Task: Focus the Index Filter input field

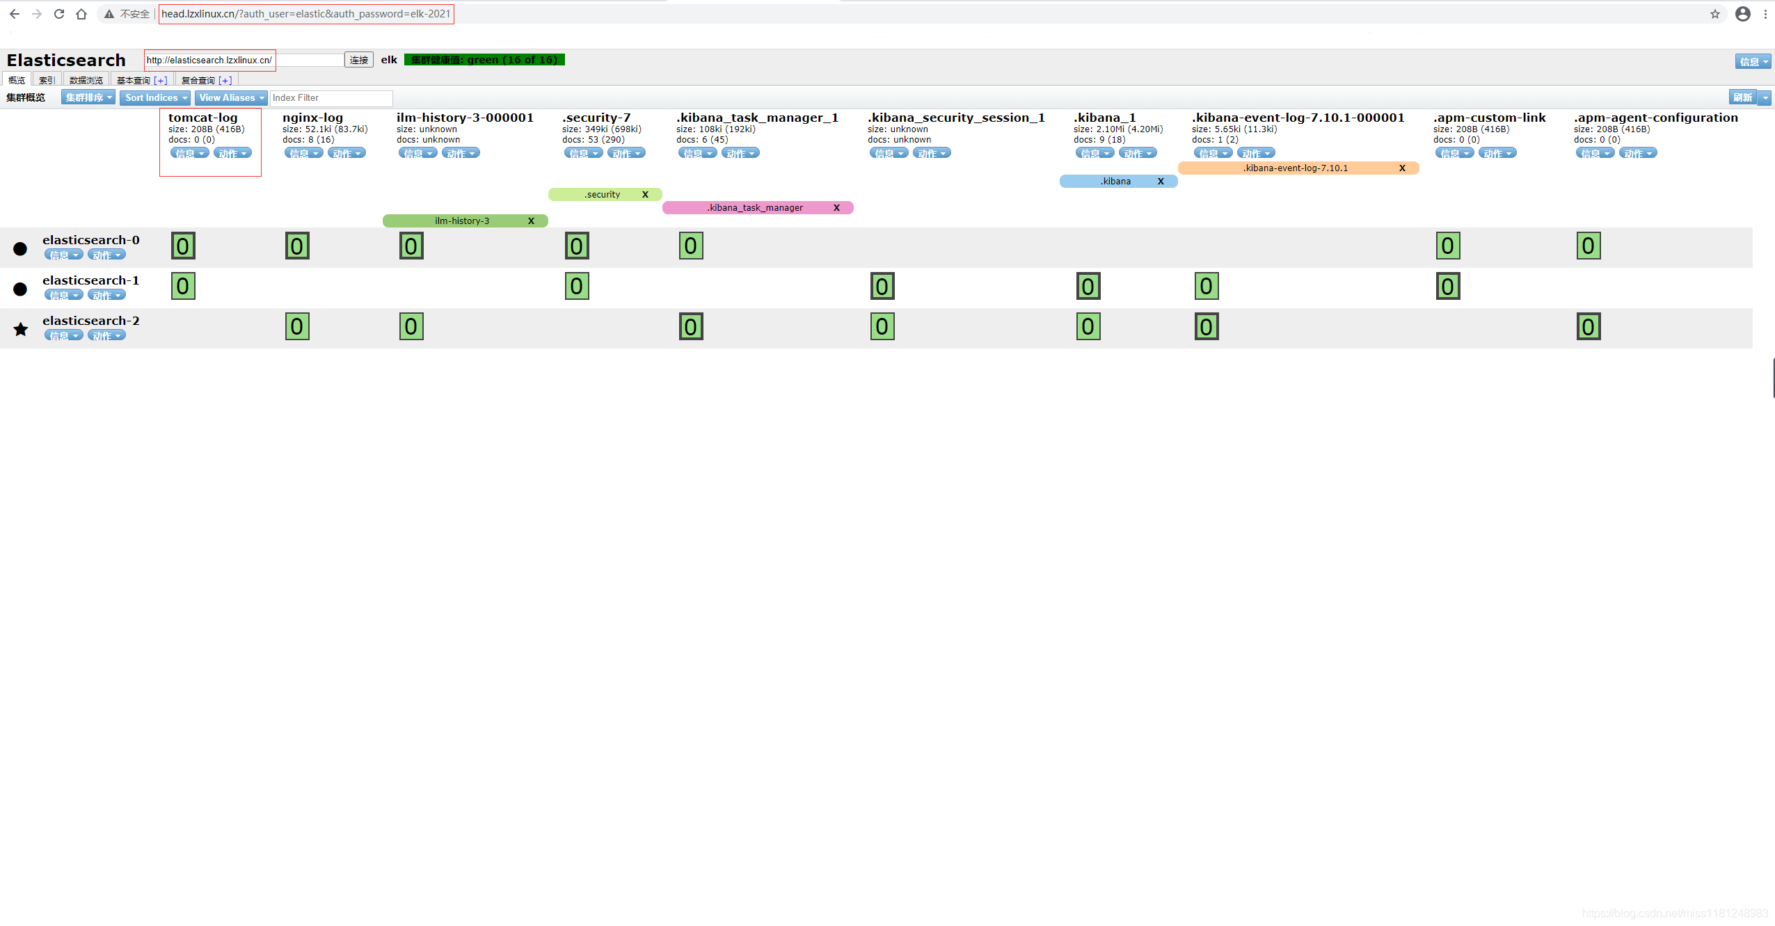Action: [x=331, y=98]
